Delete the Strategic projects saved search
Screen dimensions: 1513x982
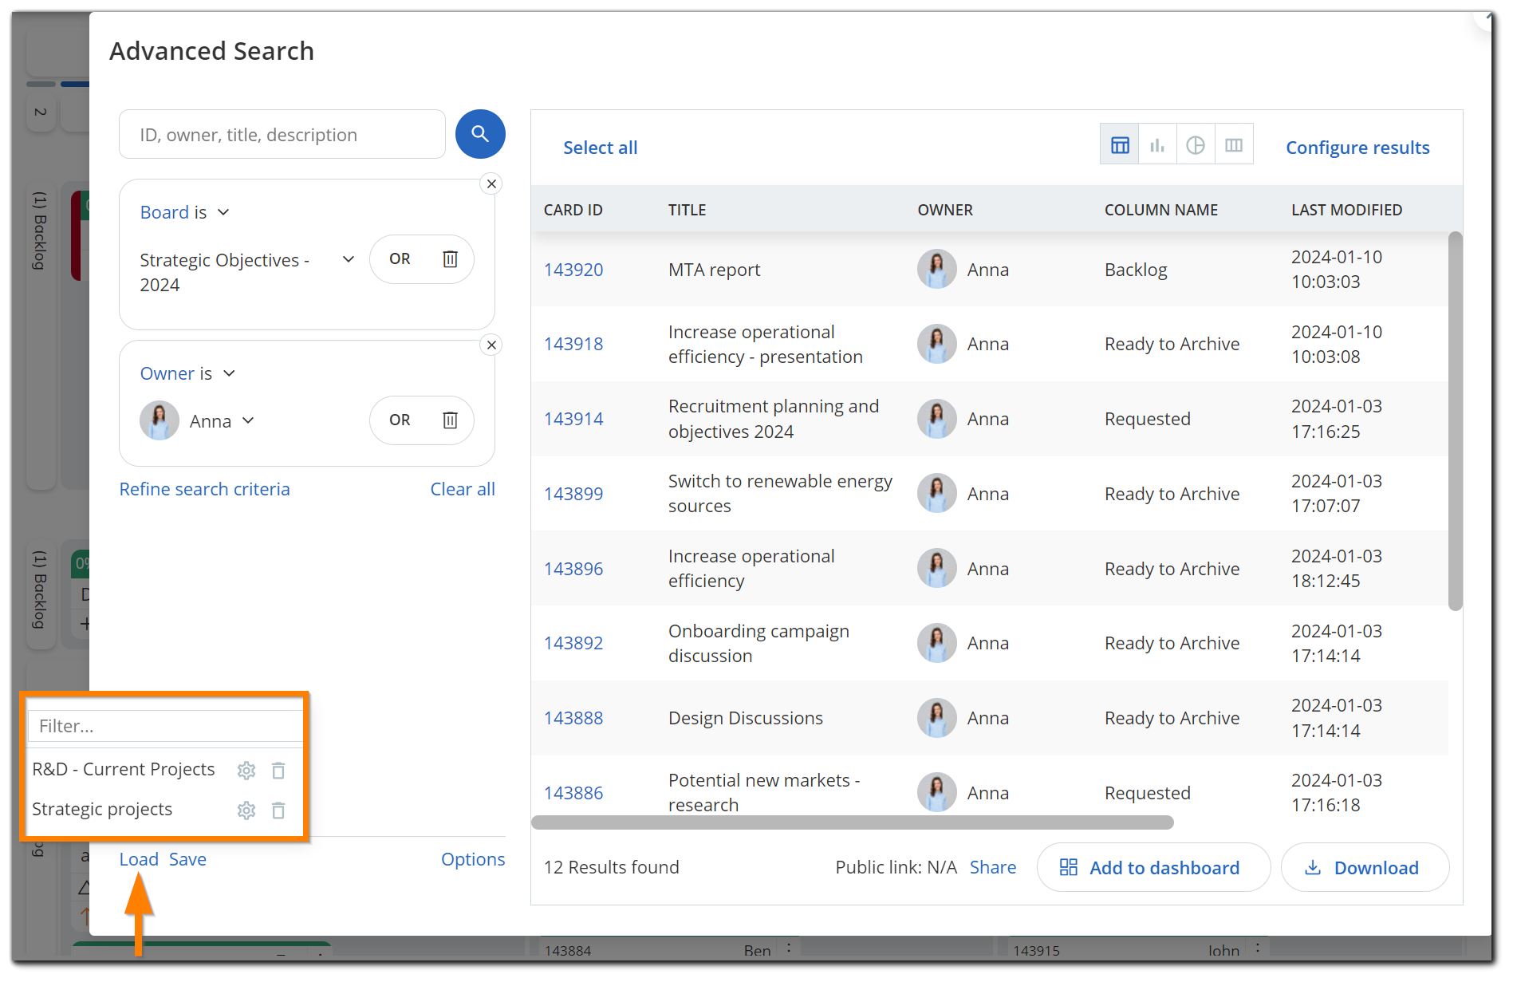point(278,810)
